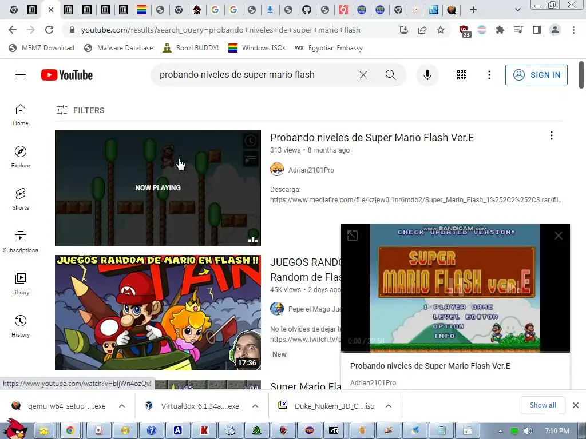This screenshot has width=586, height=439.
Task: Share this page icon
Action: point(422,30)
